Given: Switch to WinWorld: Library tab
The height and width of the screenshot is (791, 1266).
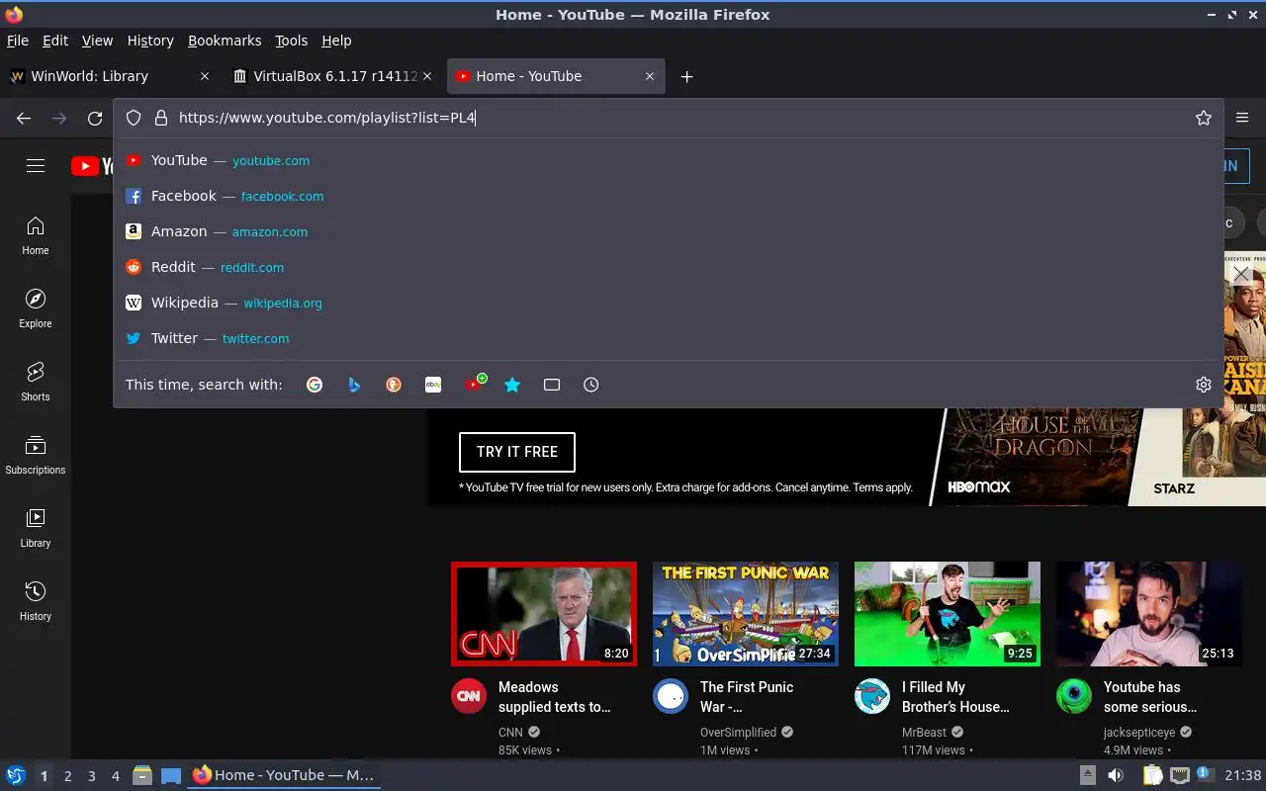Looking at the screenshot, I should coord(109,76).
